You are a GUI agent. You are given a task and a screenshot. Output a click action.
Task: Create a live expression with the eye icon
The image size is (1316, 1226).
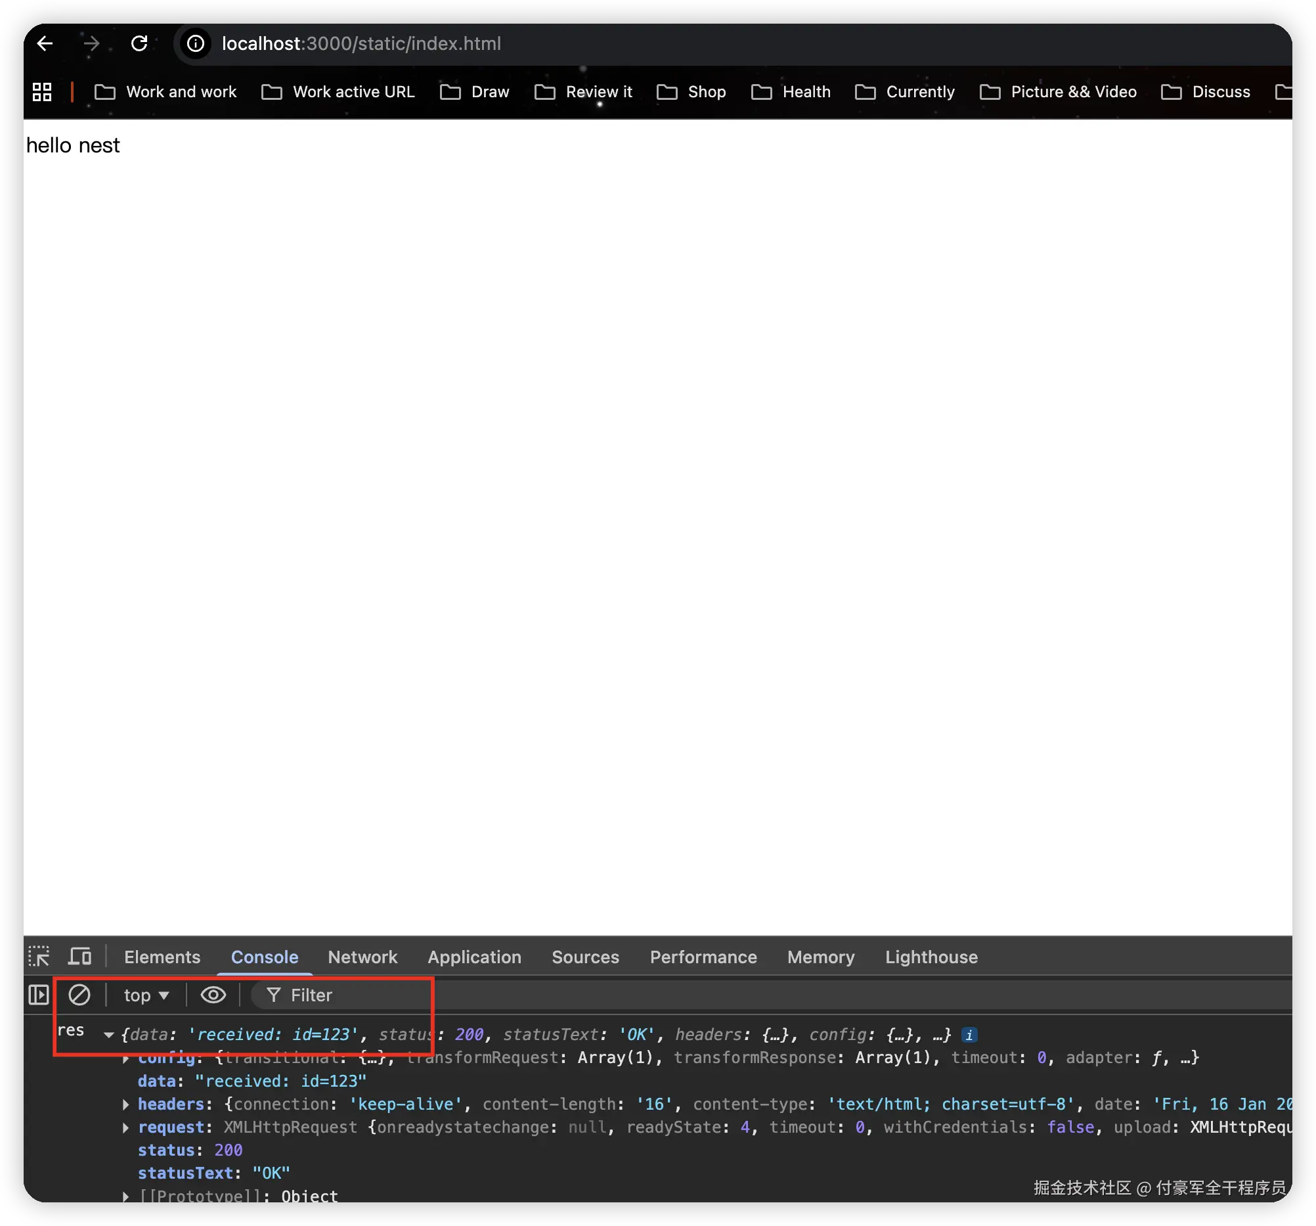[213, 995]
